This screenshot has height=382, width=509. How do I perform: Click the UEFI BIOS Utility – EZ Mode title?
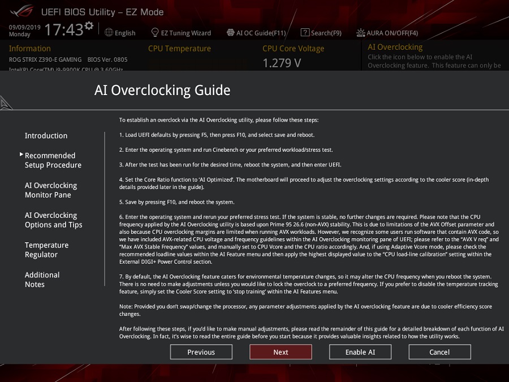[x=102, y=12]
